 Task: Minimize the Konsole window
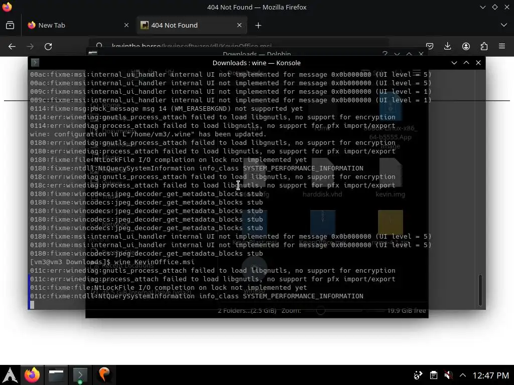tap(454, 63)
